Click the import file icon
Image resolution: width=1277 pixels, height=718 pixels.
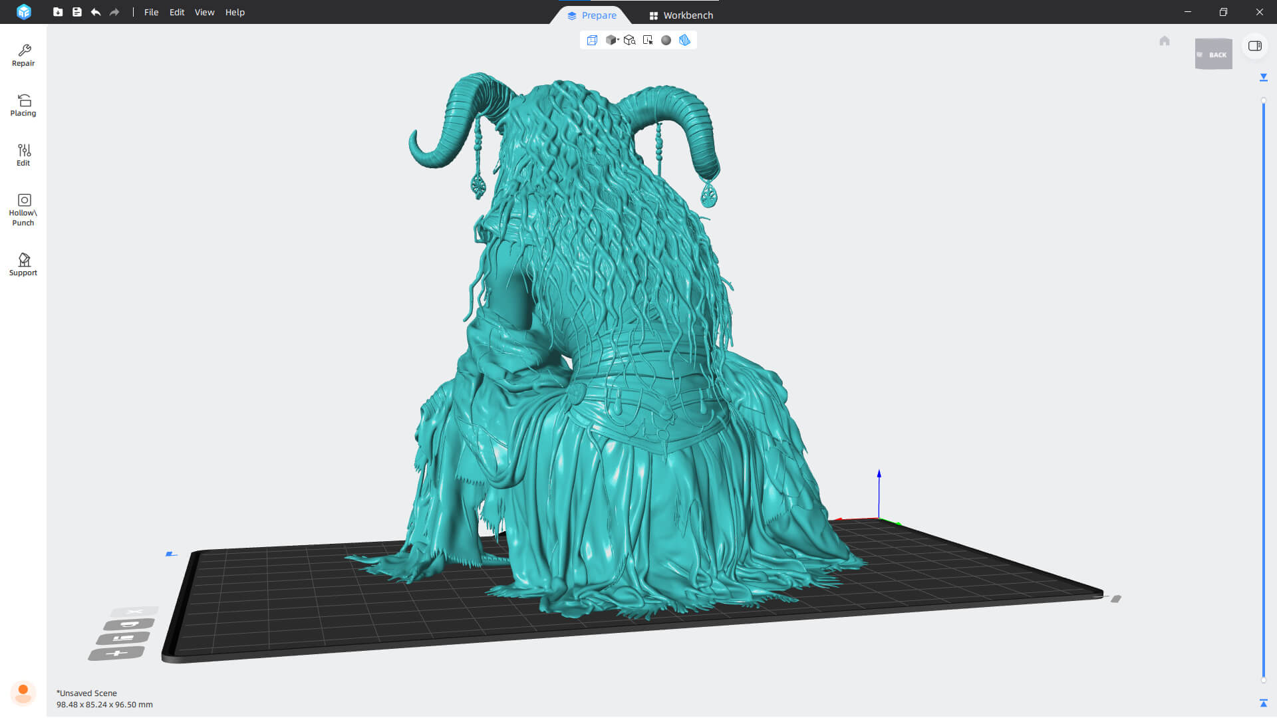(x=58, y=12)
